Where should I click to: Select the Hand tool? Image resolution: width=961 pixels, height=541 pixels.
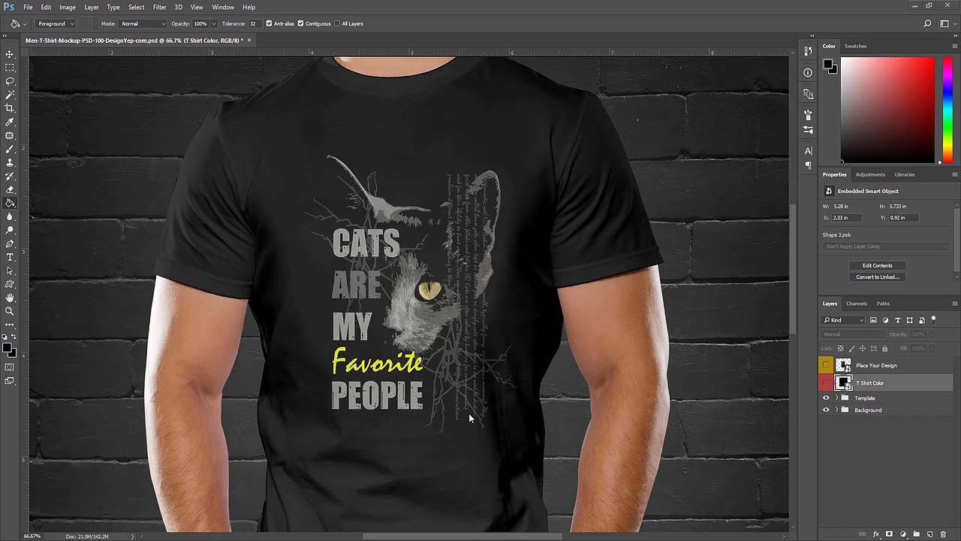(x=10, y=298)
